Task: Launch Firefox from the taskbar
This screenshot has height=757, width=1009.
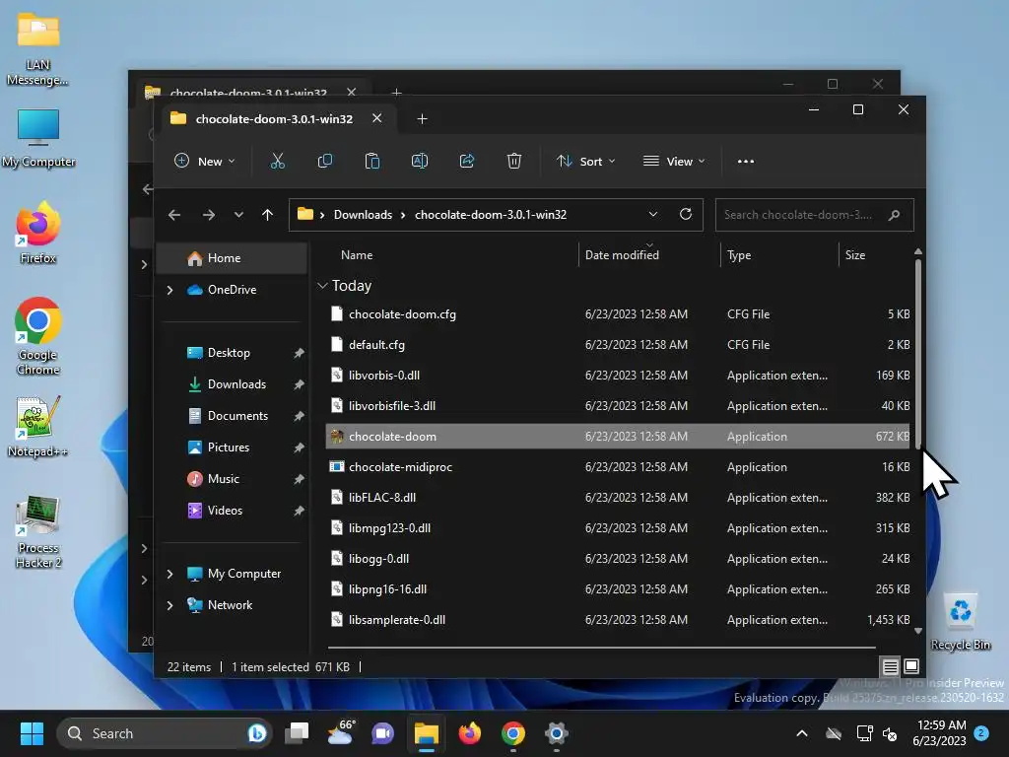Action: pos(470,733)
